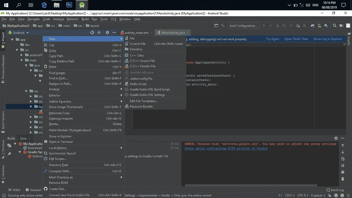This screenshot has height=198, width=352.
Task: Click the greyed Run play icon
Action: coord(264,26)
